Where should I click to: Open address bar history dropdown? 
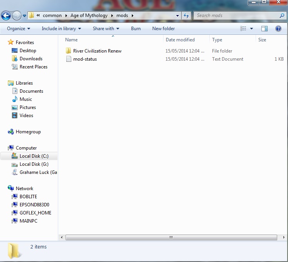tap(177, 15)
